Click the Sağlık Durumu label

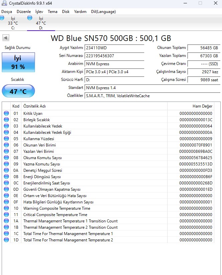coord(17,48)
